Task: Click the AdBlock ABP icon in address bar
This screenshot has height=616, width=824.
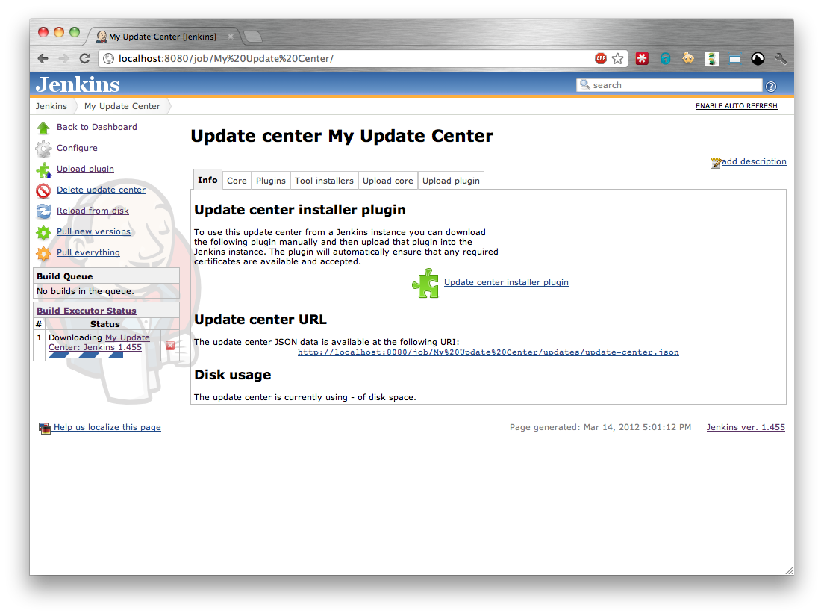Action: tap(601, 58)
